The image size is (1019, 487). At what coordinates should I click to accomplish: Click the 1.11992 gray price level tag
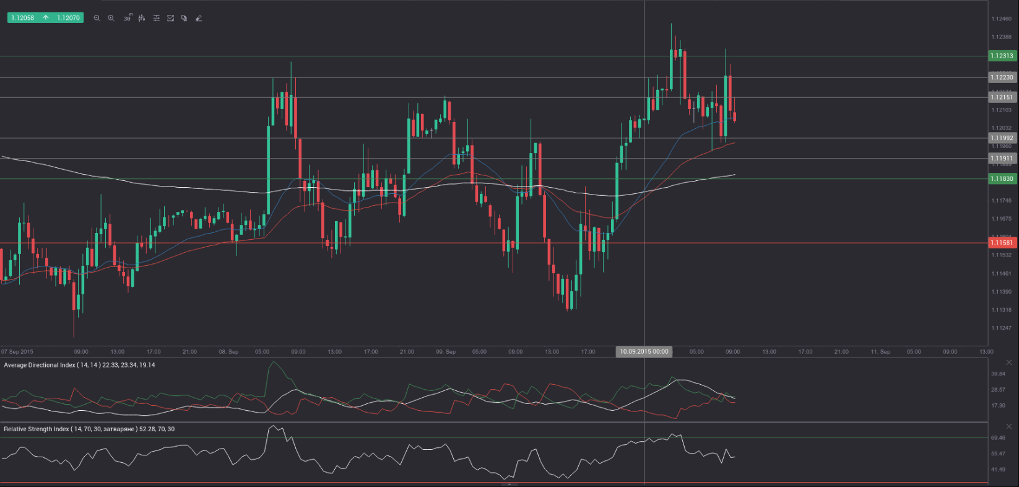click(1002, 138)
